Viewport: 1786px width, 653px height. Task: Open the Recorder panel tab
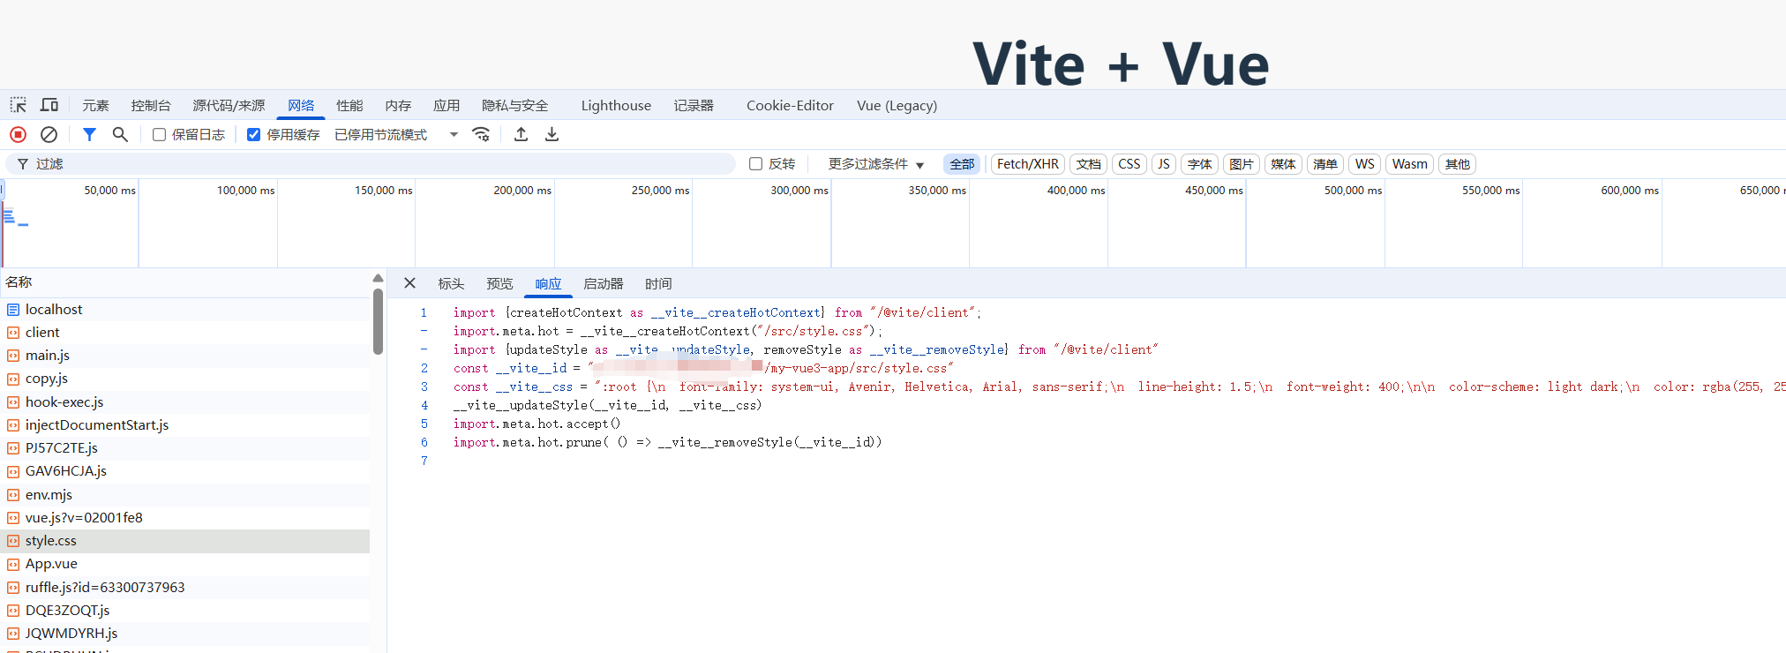pyautogui.click(x=694, y=106)
